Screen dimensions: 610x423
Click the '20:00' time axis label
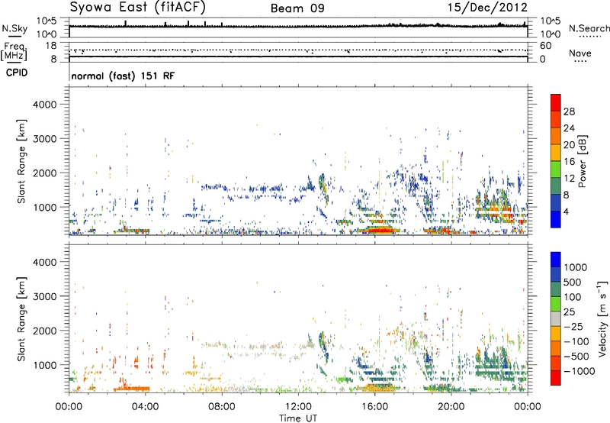pos(451,407)
